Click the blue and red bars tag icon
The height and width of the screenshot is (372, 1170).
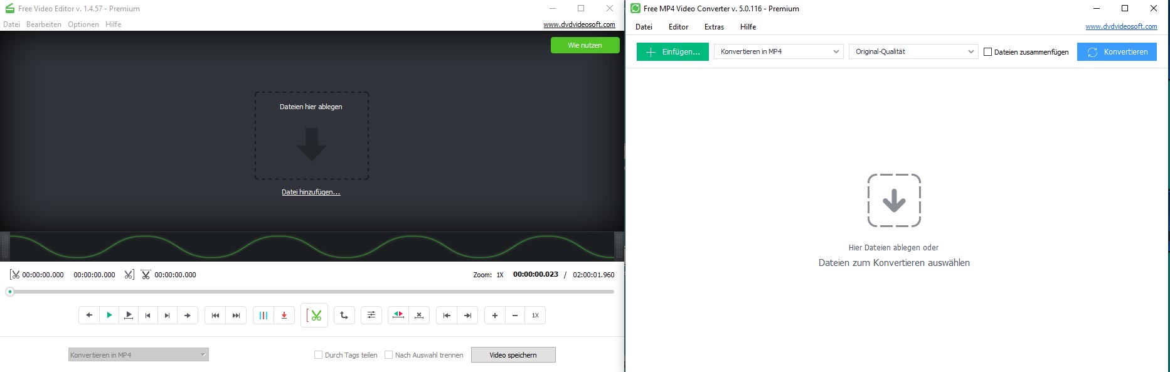[263, 315]
